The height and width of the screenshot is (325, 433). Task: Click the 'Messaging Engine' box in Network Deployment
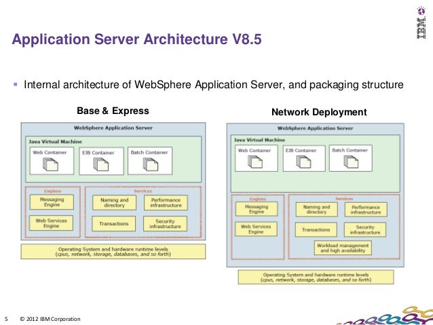257,209
